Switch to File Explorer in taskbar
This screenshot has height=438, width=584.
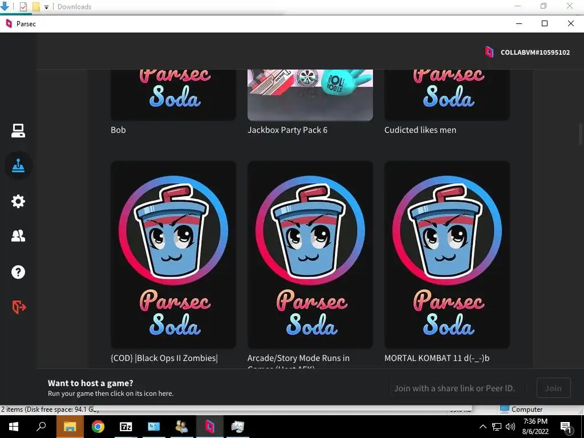tap(70, 427)
